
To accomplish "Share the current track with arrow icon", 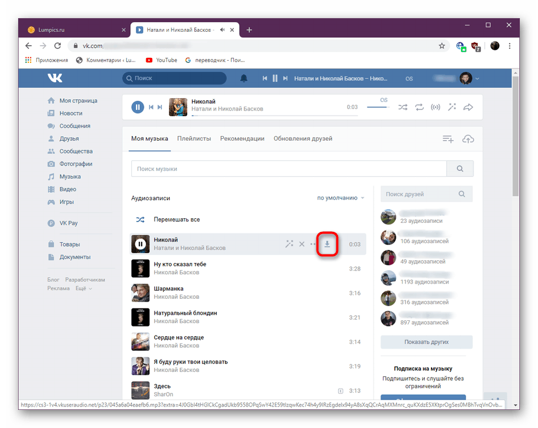I will 468,107.
